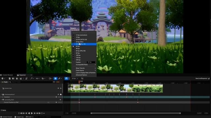Select the 240 fps radio option
This screenshot has height=118, width=211.
tap(84, 60)
